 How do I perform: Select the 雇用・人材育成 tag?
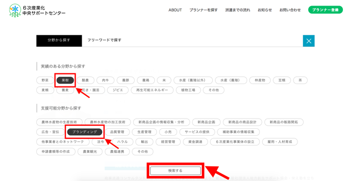click(280, 142)
